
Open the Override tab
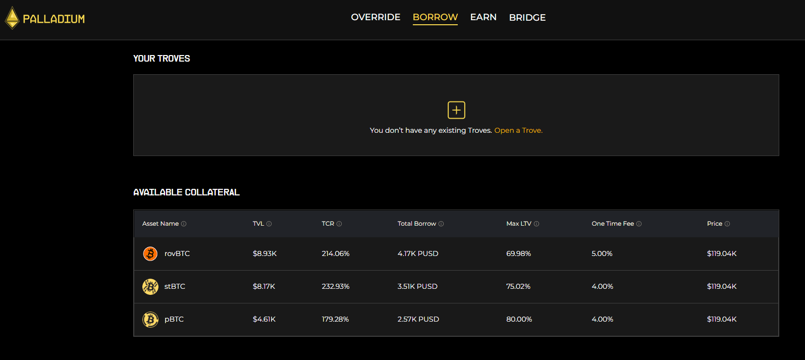375,17
